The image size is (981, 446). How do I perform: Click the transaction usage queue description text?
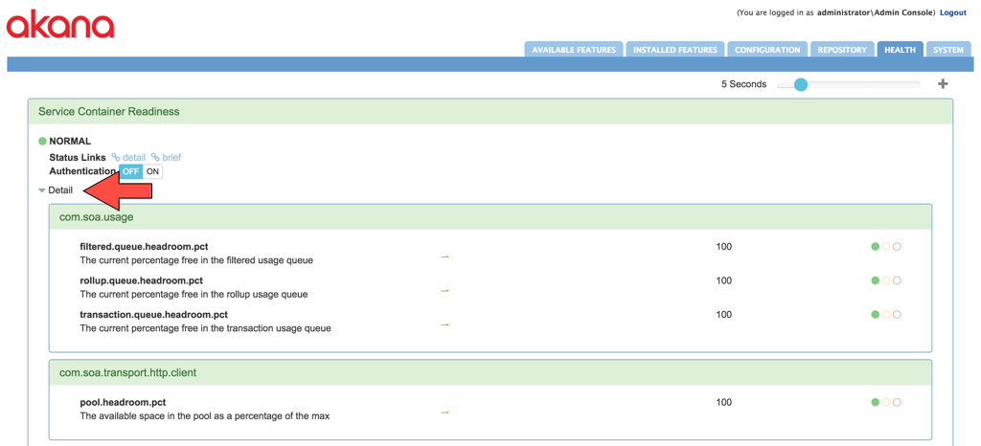click(205, 328)
